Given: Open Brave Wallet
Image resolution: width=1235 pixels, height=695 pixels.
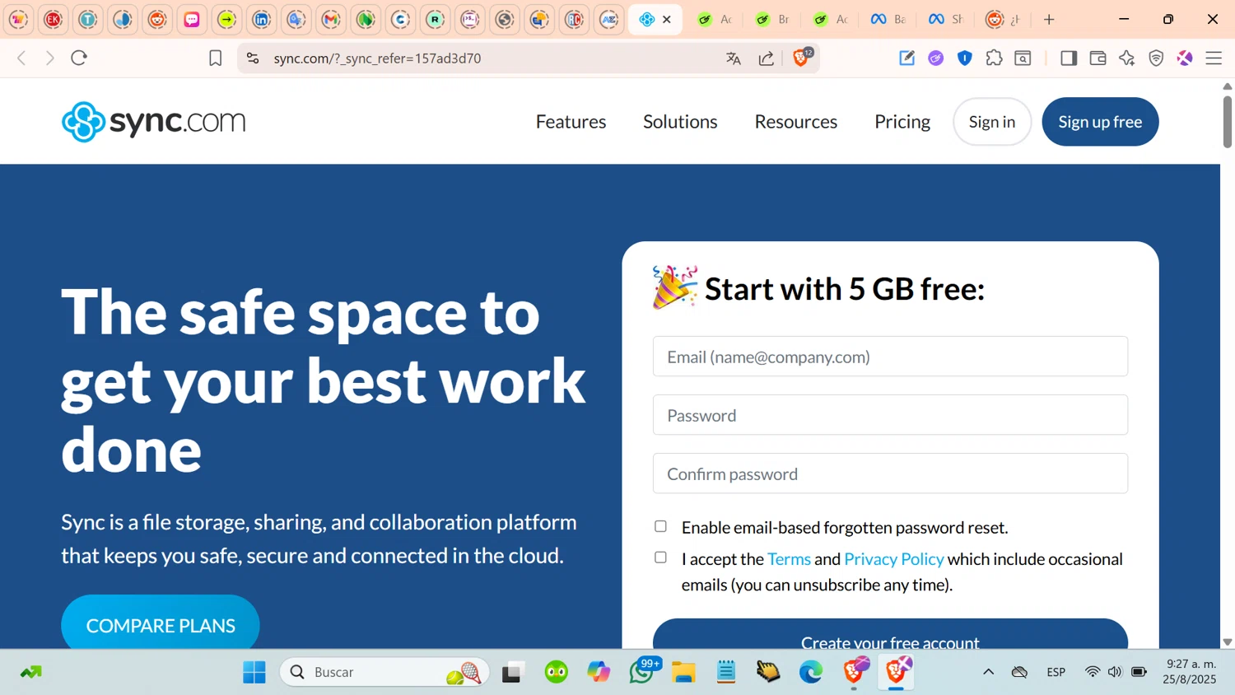Looking at the screenshot, I should [x=1098, y=58].
